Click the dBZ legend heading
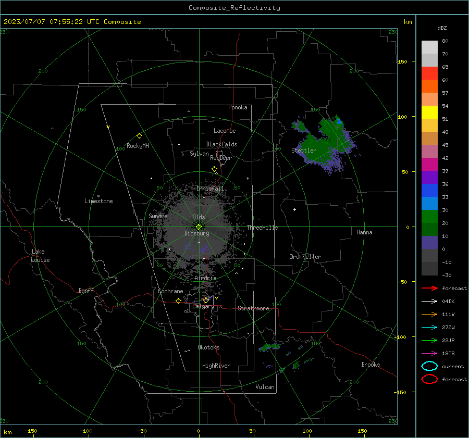469x438 pixels. point(442,28)
